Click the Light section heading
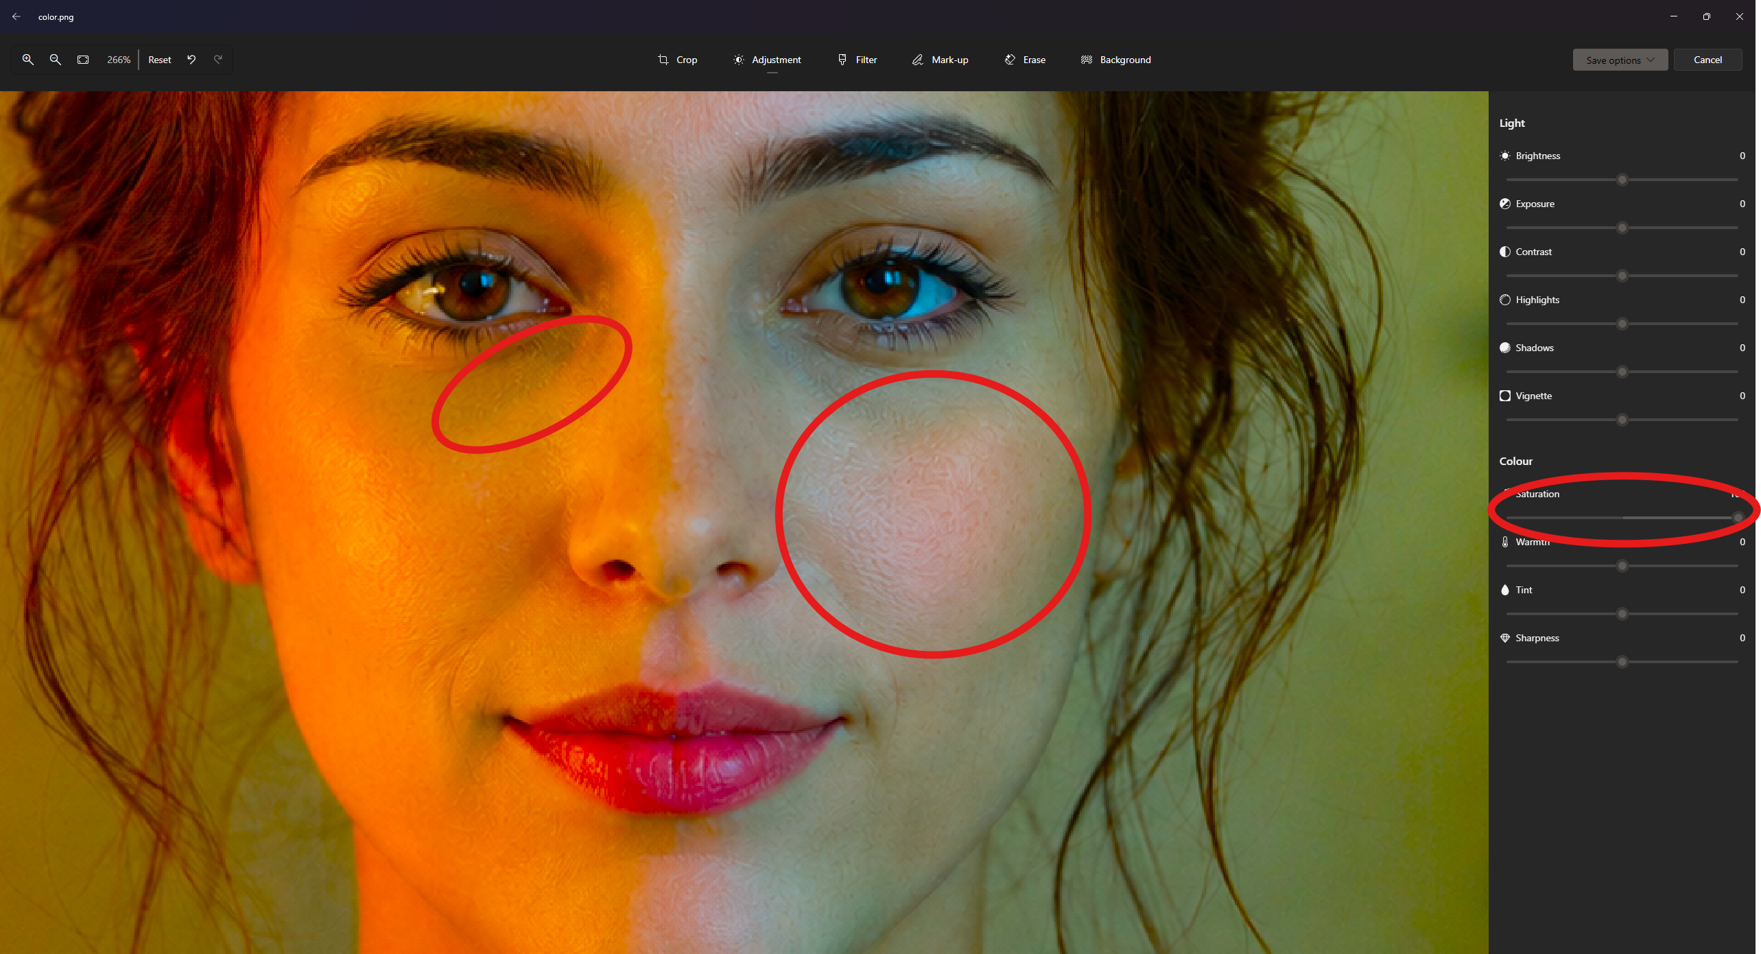1761x954 pixels. [x=1511, y=123]
